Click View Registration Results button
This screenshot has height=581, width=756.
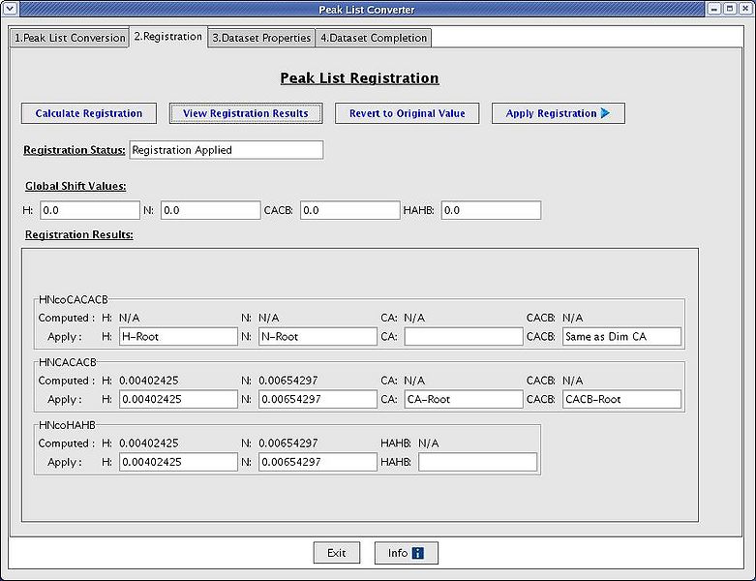point(246,113)
